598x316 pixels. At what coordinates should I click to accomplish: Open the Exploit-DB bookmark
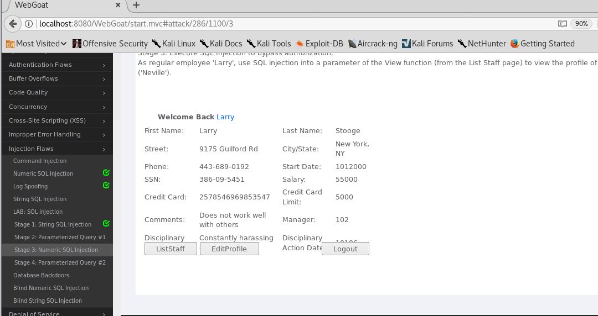(319, 44)
